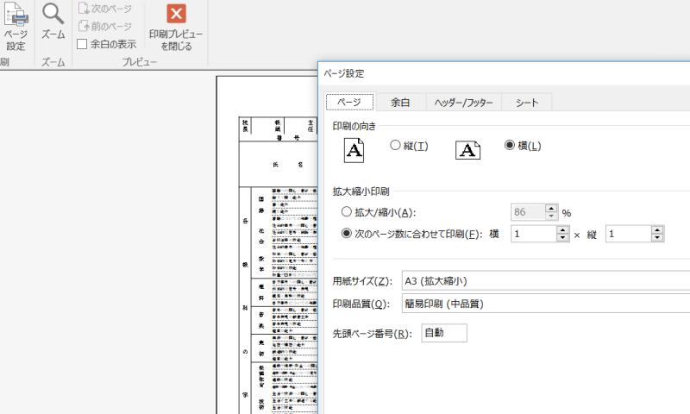
Task: Click the 縦 page count field
Action: click(629, 234)
